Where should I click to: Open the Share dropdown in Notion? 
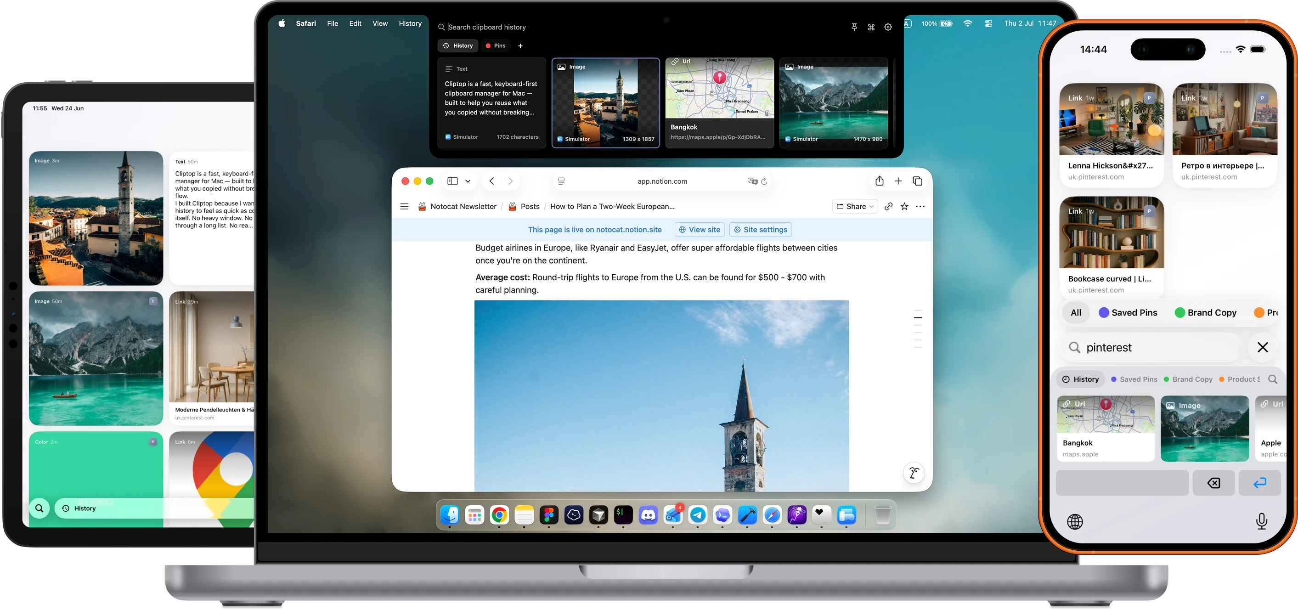coord(855,207)
